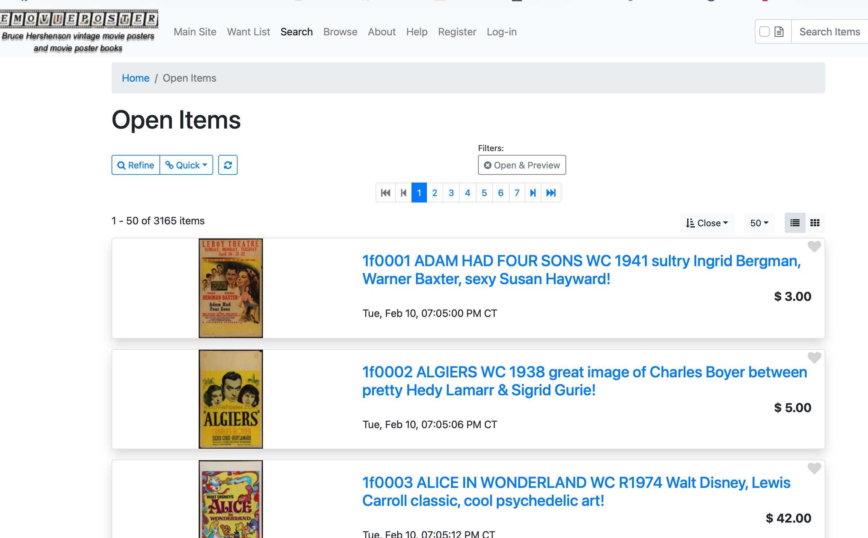The width and height of the screenshot is (868, 538).
Task: Open the Quick dropdown menu
Action: 186,165
